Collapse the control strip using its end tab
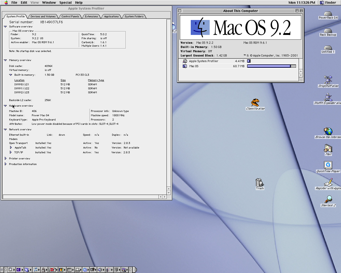The height and width of the screenshot is (273, 341). [135, 270]
